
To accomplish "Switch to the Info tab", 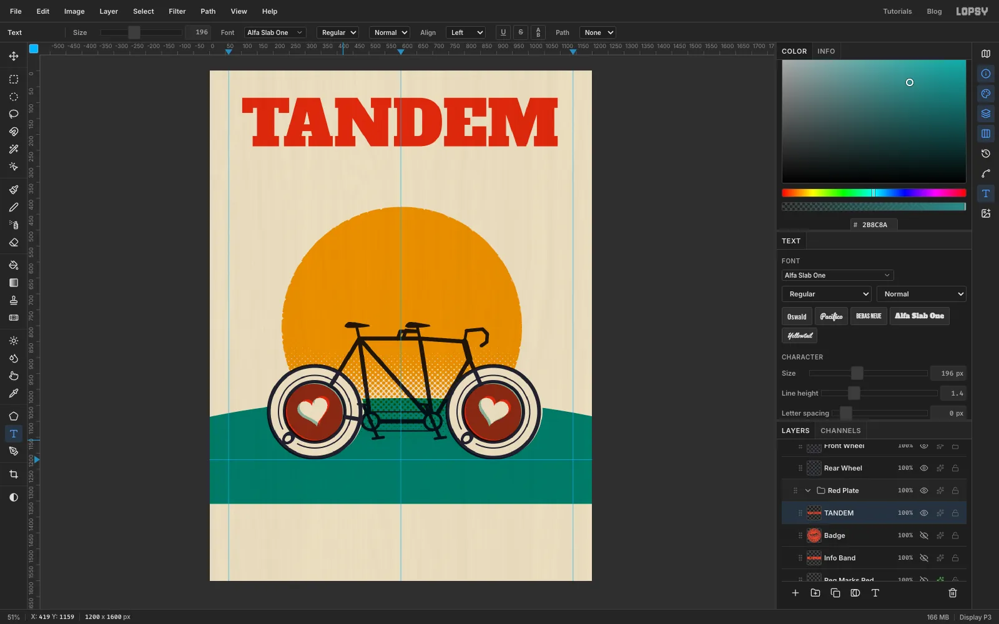I will pos(826,51).
